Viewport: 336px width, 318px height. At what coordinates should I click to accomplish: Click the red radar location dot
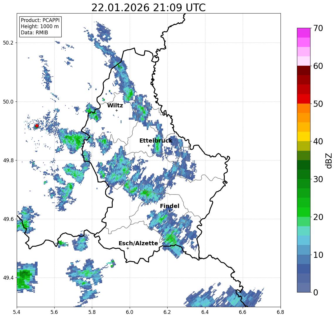click(37, 126)
